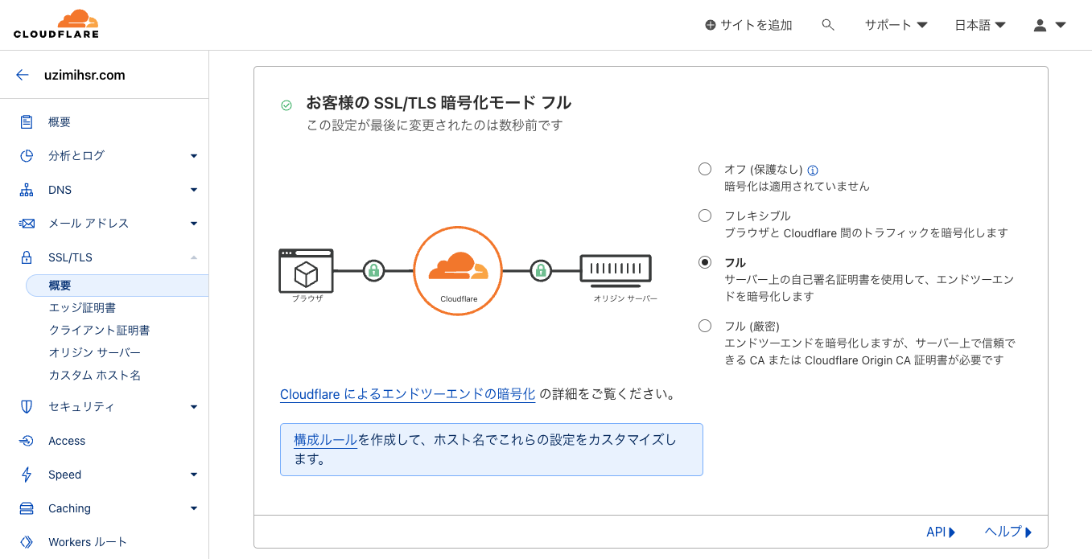Expand the メール アドレス section arrow
Screen dimensions: 1092x559
point(194,224)
